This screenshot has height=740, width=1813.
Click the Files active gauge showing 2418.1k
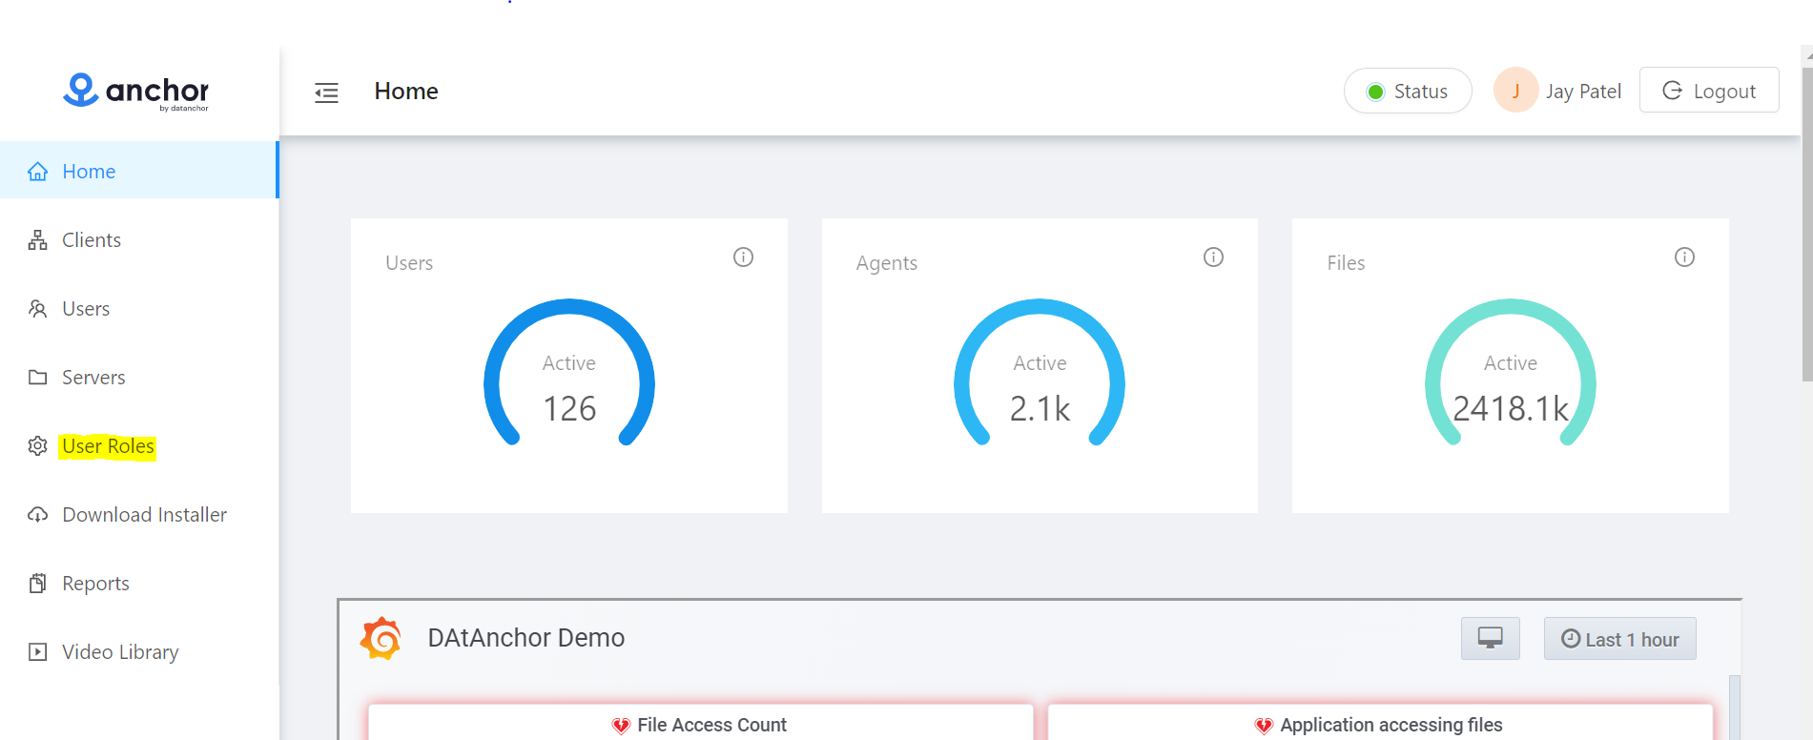pos(1511,374)
